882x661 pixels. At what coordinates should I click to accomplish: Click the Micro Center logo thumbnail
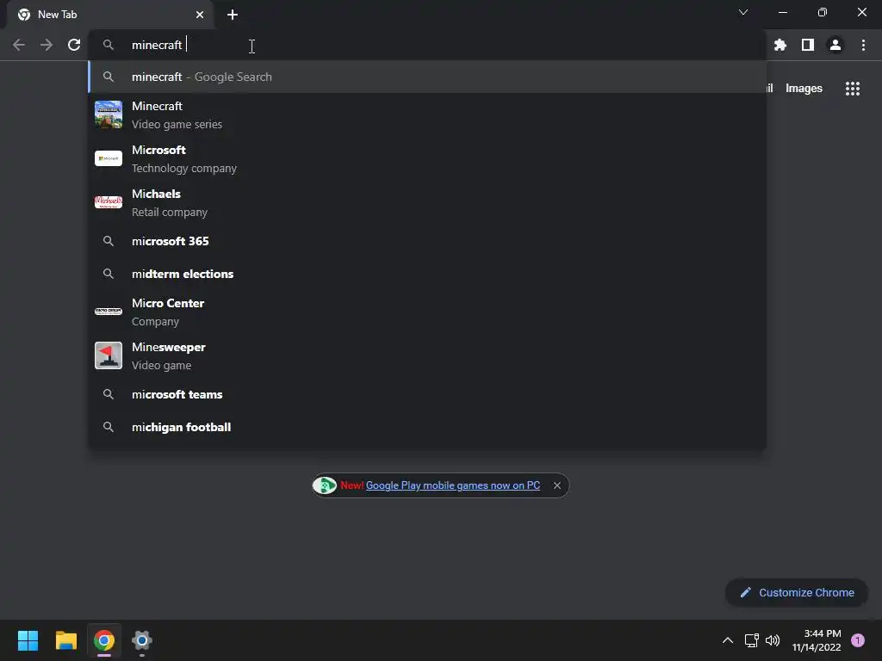(x=109, y=312)
